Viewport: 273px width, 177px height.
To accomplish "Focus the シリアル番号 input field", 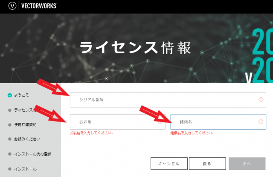I will [166, 99].
